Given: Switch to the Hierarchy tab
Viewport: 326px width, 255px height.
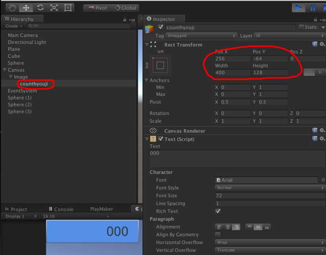Looking at the screenshot, I should pos(22,19).
